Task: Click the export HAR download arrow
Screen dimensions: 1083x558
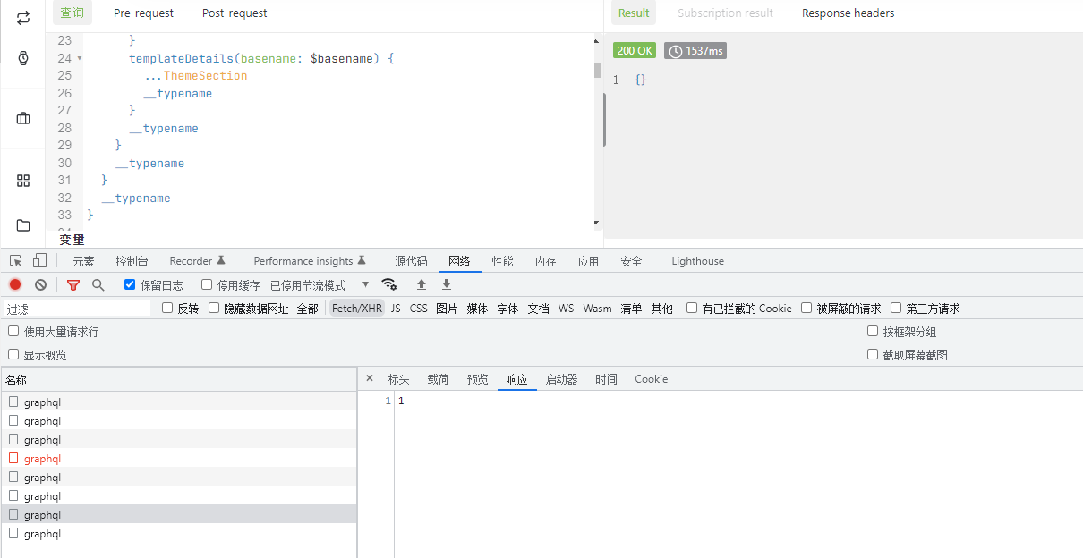Action: tap(447, 284)
